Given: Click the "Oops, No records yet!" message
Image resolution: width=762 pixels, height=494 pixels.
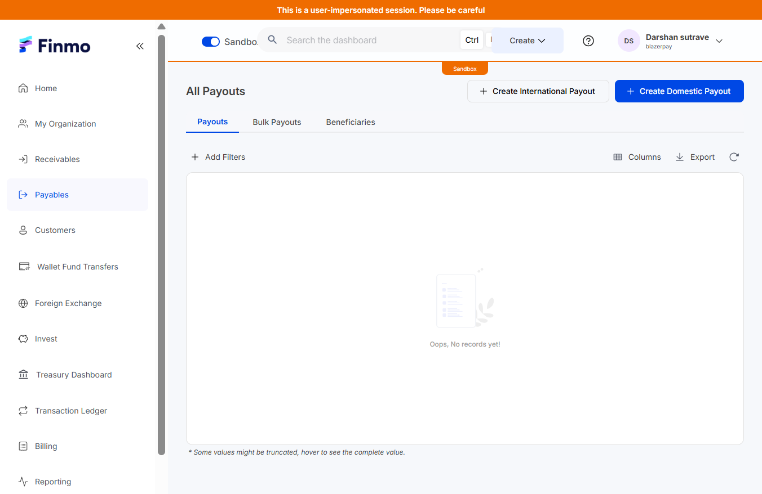Looking at the screenshot, I should [x=465, y=344].
